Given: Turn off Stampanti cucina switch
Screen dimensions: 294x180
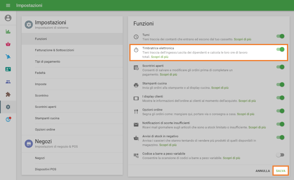Looking at the screenshot, I should (x=280, y=84).
